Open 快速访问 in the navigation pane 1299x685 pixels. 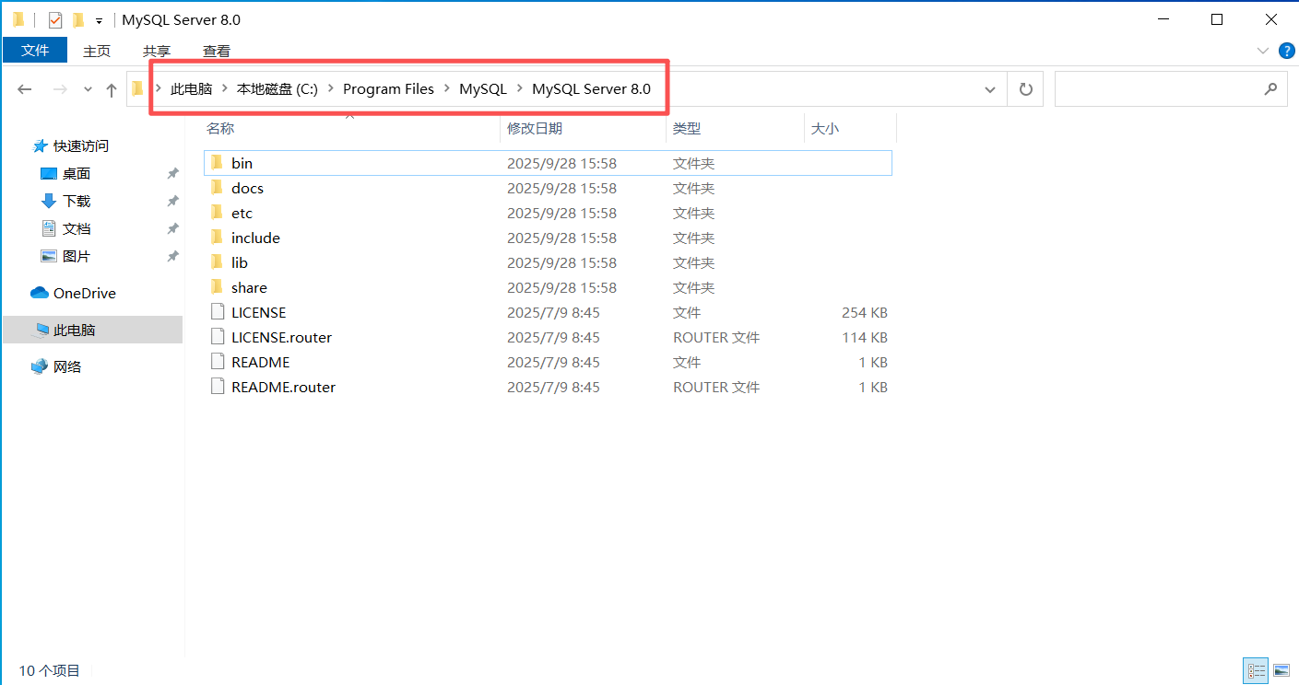click(80, 145)
